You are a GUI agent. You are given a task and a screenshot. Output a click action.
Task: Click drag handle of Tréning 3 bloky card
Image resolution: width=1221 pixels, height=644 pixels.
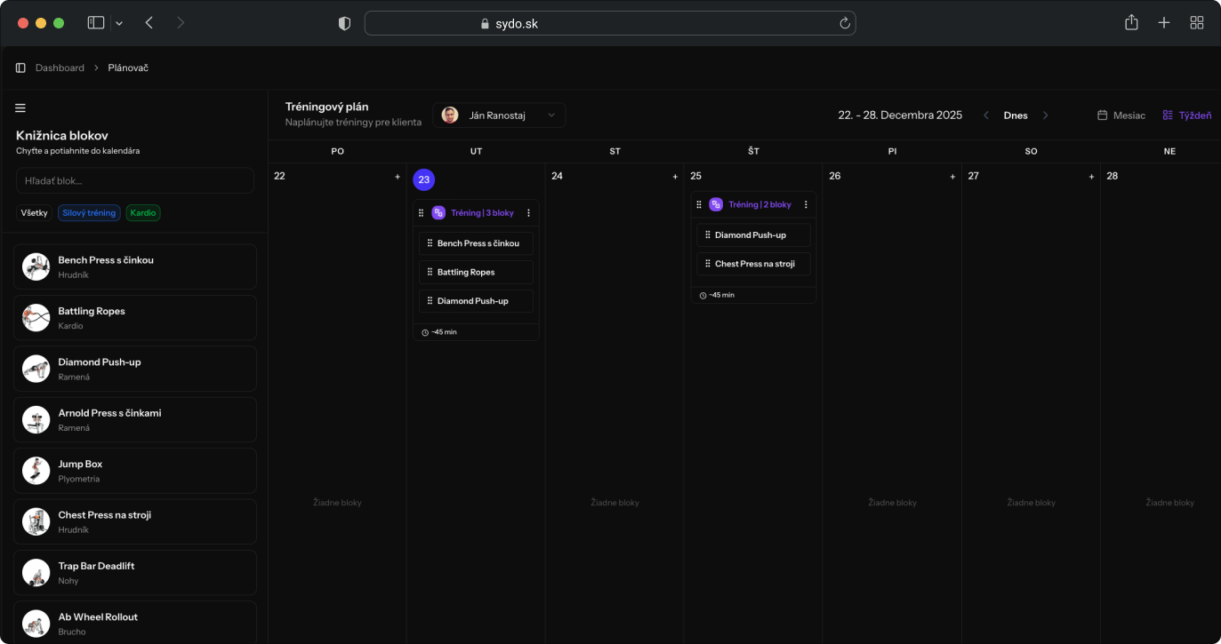pos(422,213)
